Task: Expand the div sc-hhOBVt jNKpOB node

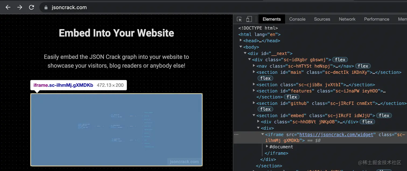Action: [x=258, y=121]
